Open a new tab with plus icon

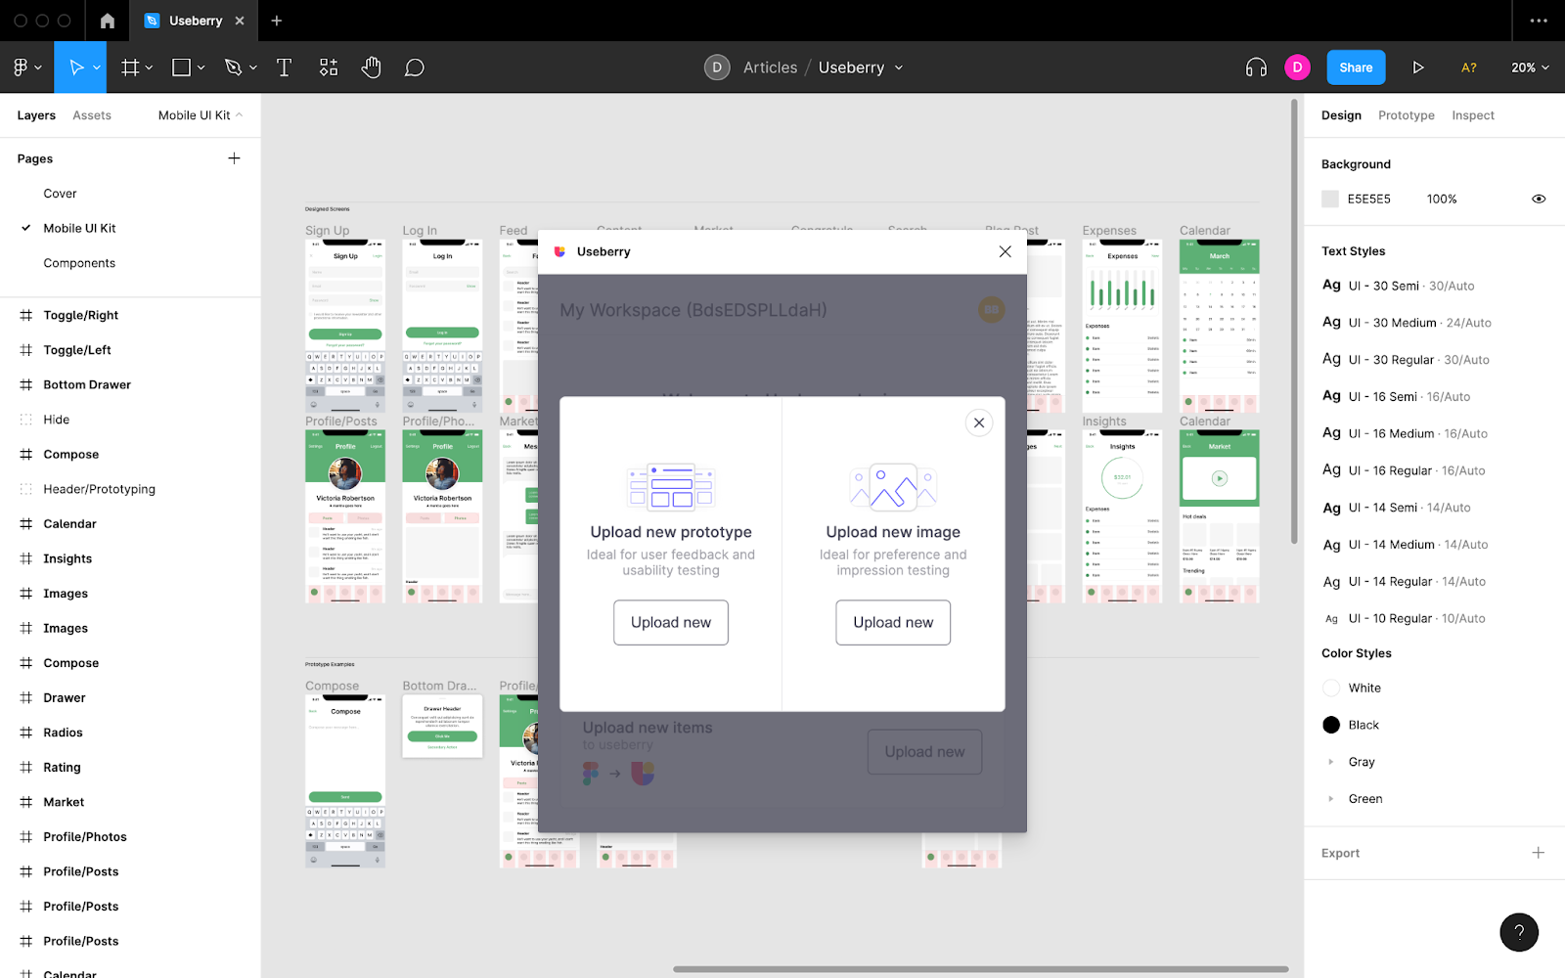[x=277, y=21]
